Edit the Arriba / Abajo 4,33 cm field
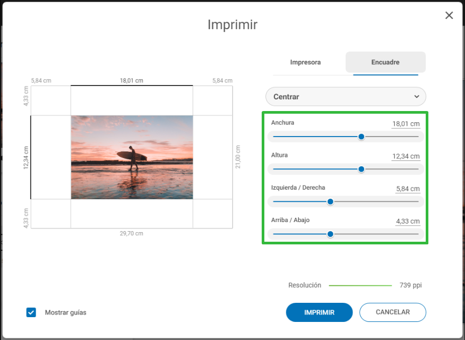The width and height of the screenshot is (465, 340). pos(408,222)
